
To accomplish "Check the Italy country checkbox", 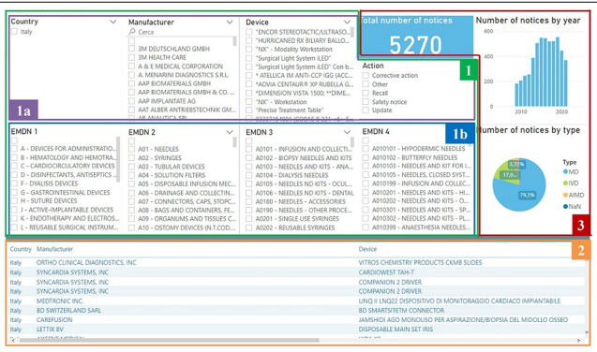I will click(x=14, y=32).
